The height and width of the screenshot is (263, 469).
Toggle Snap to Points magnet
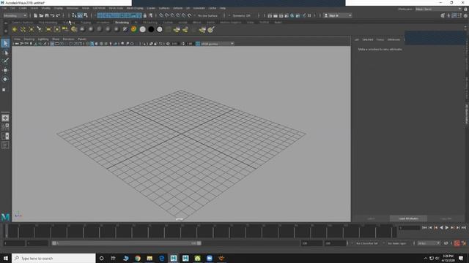click(173, 15)
